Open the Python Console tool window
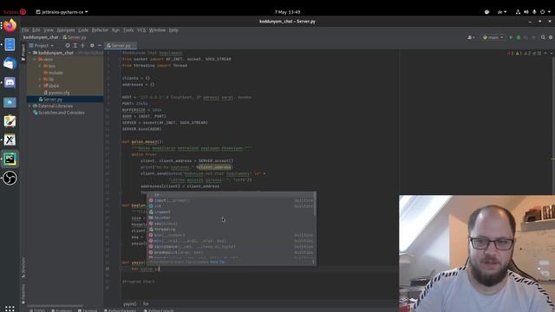Viewport: 555px width, 312px height. point(159,310)
